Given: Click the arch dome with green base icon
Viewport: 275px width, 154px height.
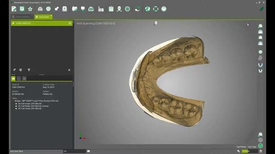Looking at the screenshot, I should [x=91, y=9].
